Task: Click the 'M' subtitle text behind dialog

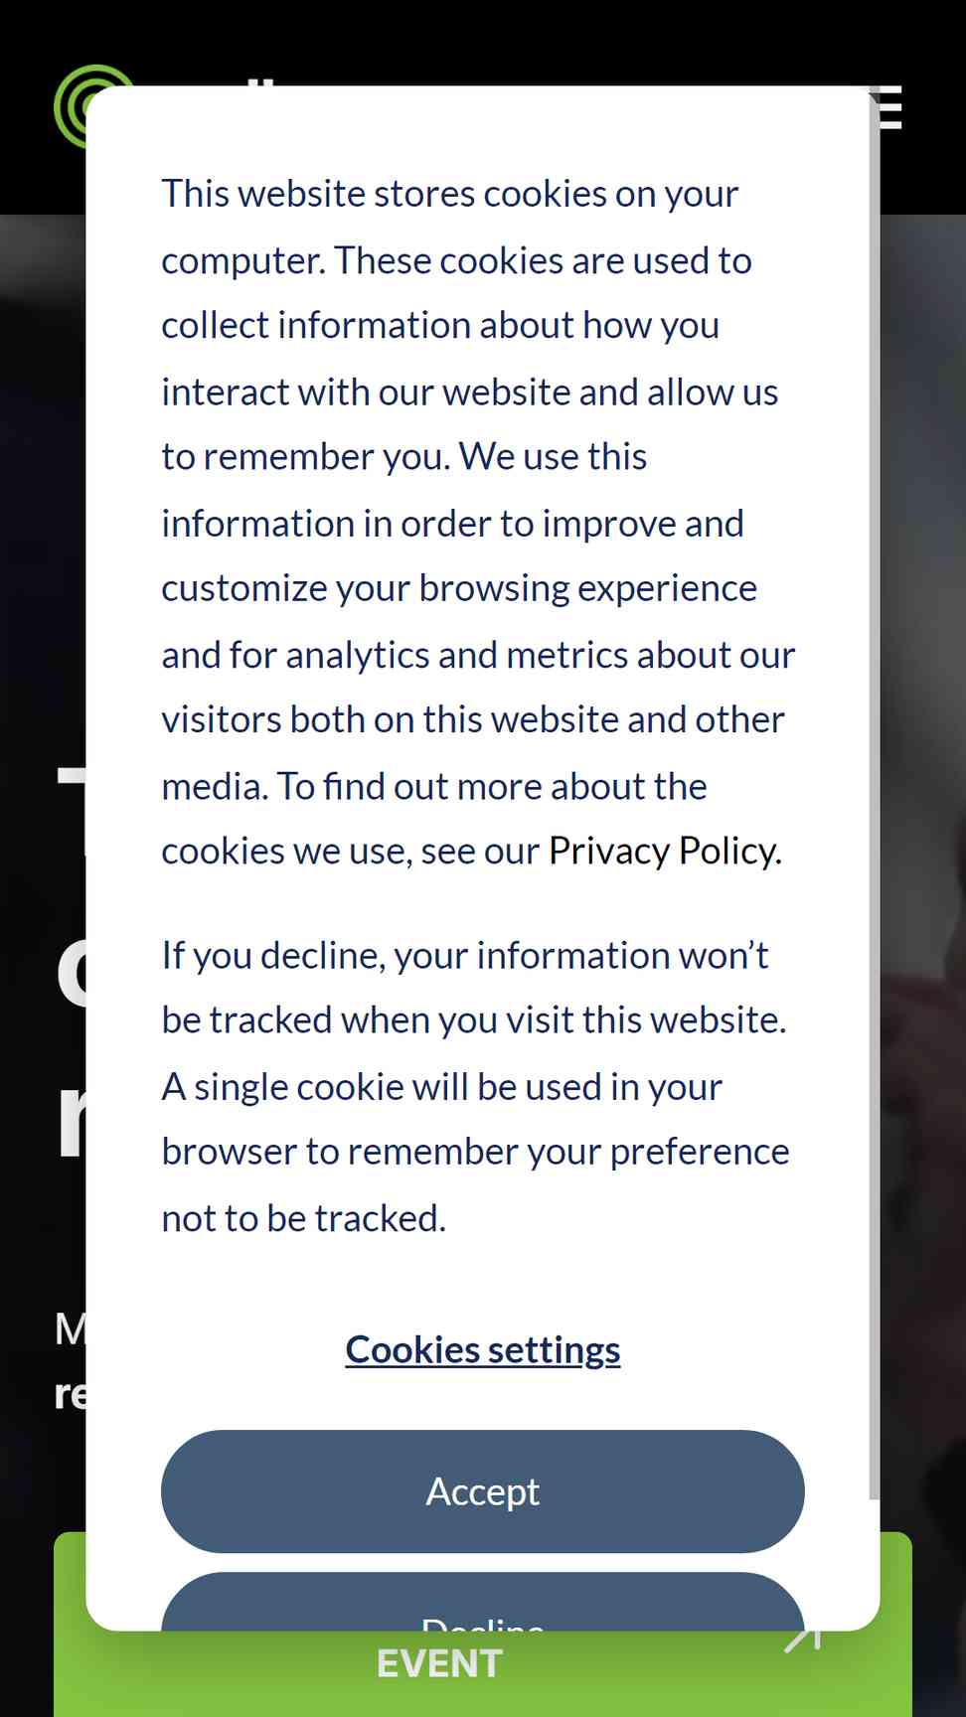Action: (70, 1328)
